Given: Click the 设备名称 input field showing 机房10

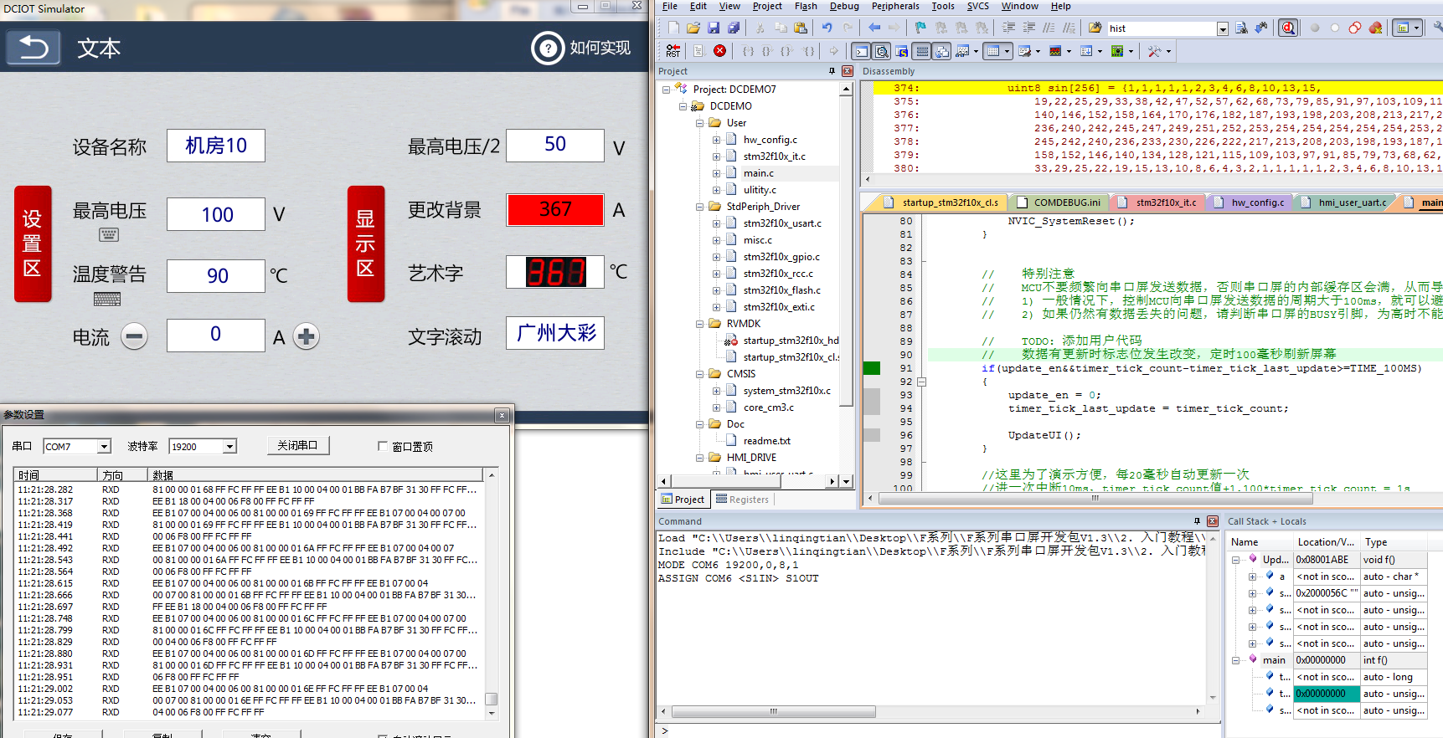Looking at the screenshot, I should (216, 146).
